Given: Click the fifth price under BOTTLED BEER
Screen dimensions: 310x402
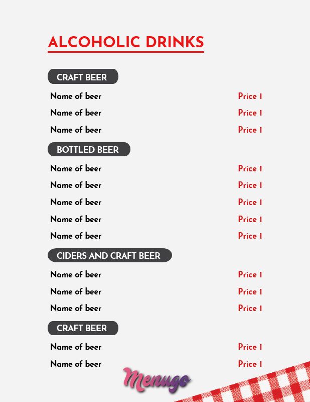Looking at the screenshot, I should 250,236.
